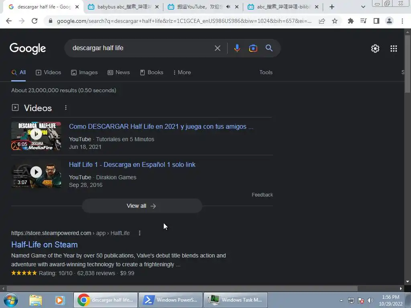Click the address bar URL
Viewport: 411px width, 308px height.
click(184, 21)
